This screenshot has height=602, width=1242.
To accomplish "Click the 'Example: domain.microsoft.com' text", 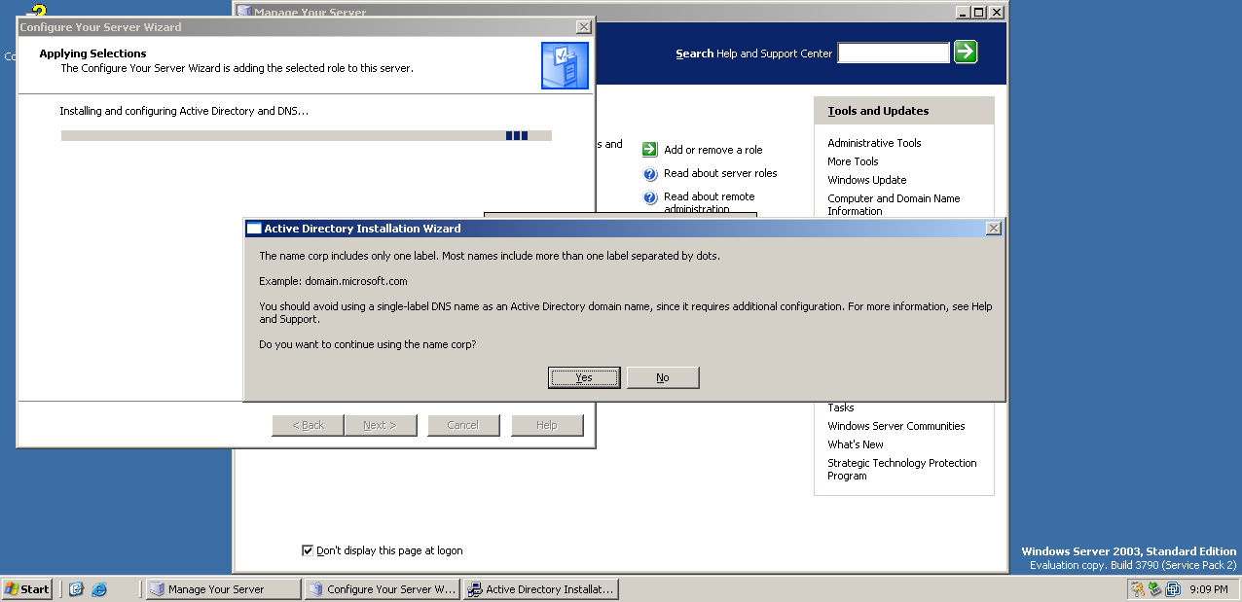I will click(333, 281).
